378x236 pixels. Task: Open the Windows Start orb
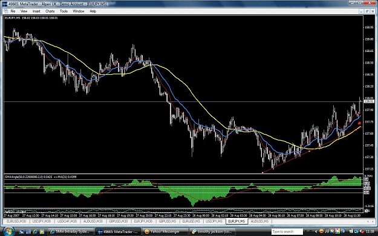[8, 231]
